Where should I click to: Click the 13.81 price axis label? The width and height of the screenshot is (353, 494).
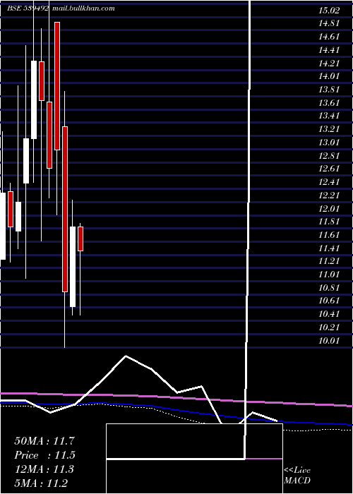click(329, 90)
